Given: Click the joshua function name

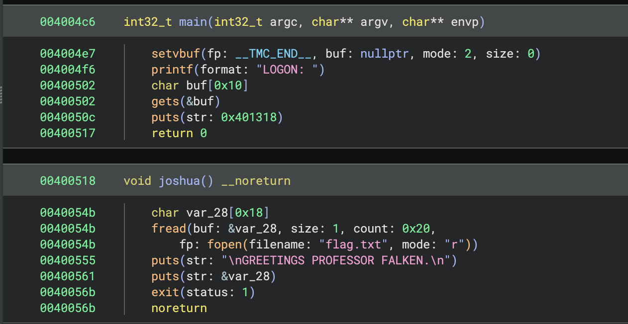Looking at the screenshot, I should (x=179, y=181).
